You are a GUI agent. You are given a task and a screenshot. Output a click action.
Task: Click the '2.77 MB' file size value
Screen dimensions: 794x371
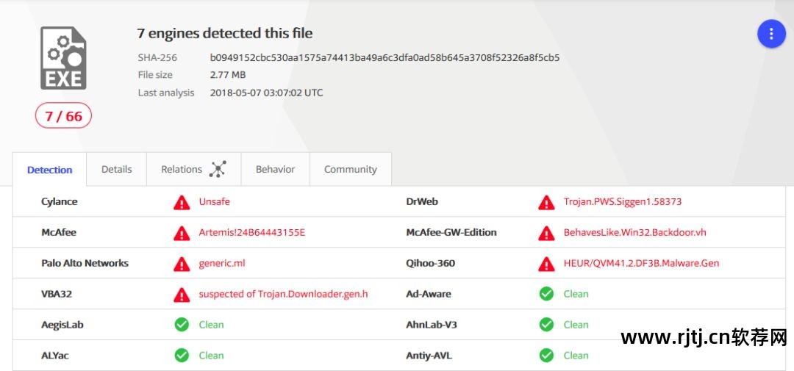228,75
